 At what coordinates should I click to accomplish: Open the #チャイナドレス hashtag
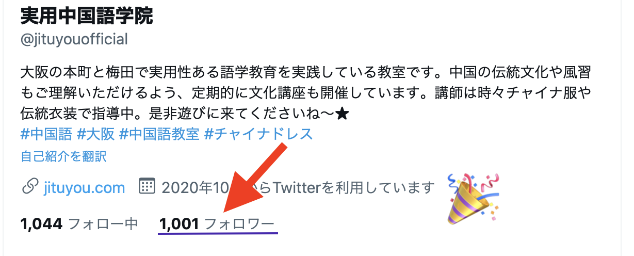point(259,134)
